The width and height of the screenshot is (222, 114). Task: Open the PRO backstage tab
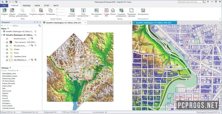(x=4, y=6)
